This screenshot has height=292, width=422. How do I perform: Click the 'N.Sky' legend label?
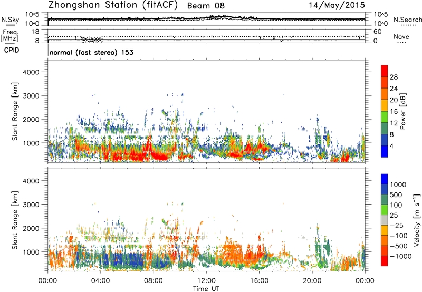tap(10, 20)
